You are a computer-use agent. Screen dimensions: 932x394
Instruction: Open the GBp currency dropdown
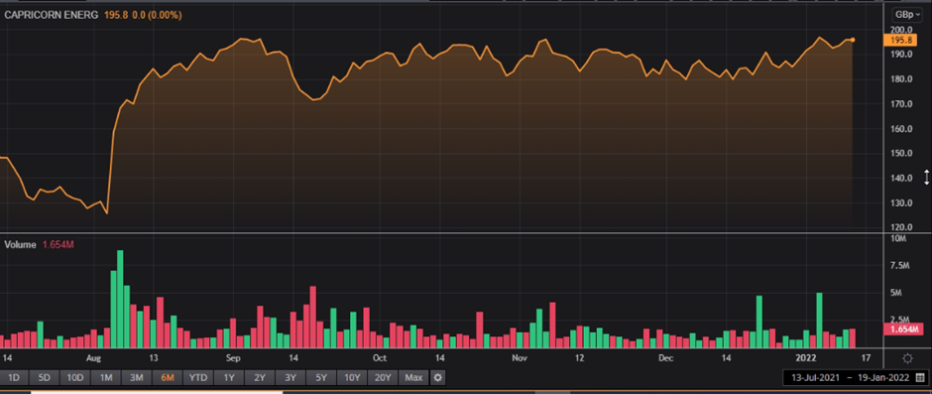(907, 14)
